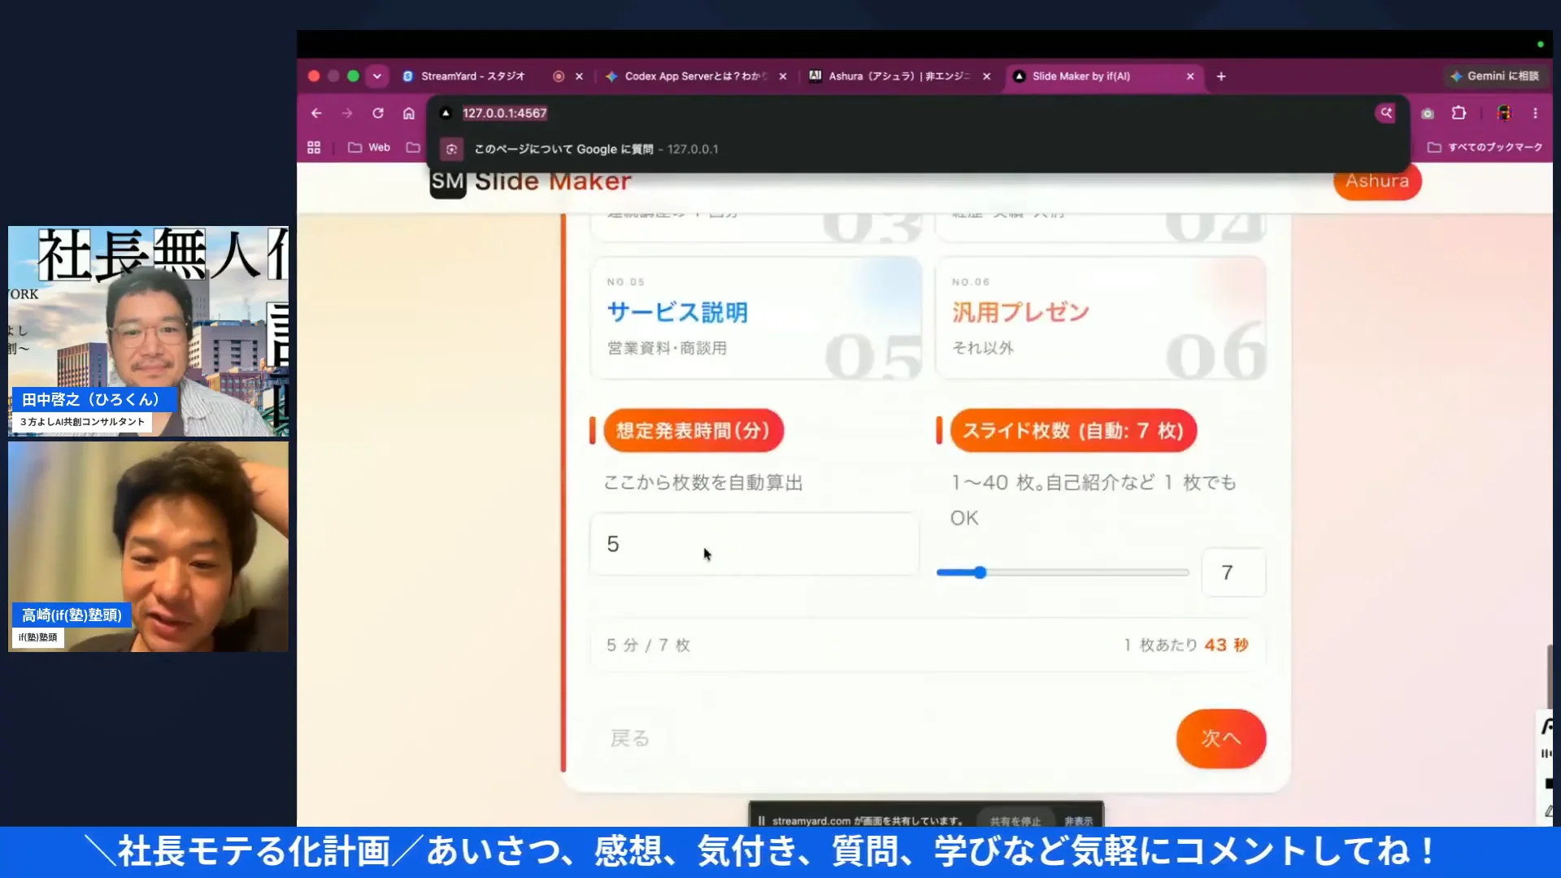Close the Codex App Server tab

783,76
